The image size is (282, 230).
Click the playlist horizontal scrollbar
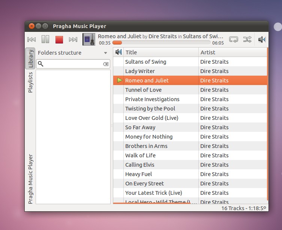tap(152, 203)
